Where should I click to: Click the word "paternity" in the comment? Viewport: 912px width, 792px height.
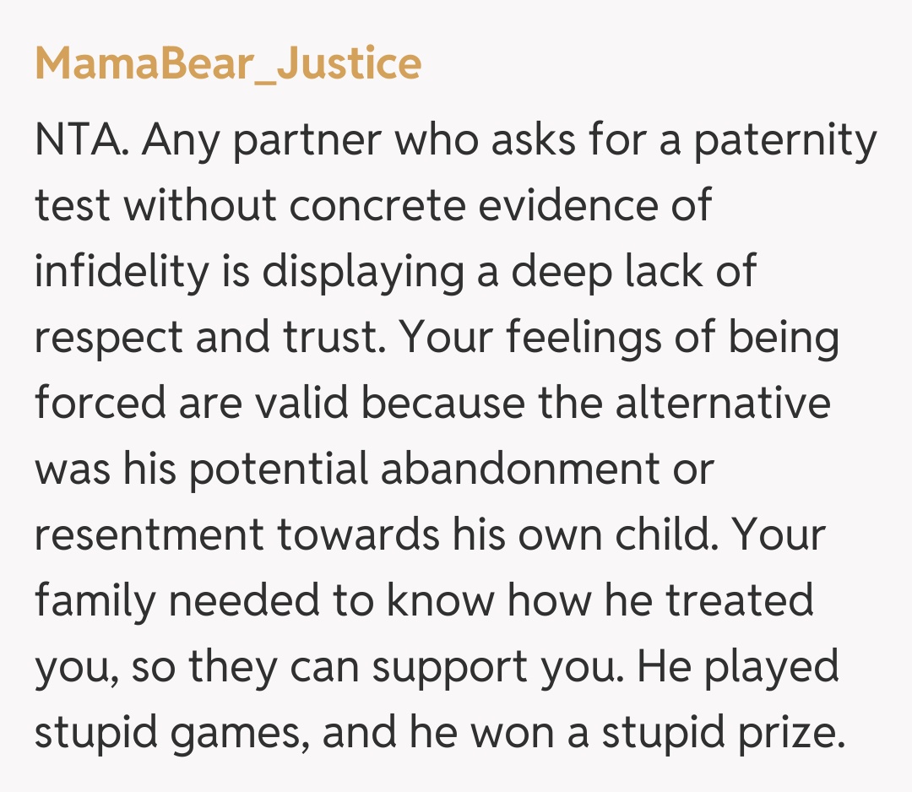[785, 138]
